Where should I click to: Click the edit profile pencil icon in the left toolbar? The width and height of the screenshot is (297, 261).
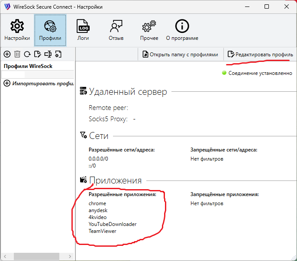38,54
